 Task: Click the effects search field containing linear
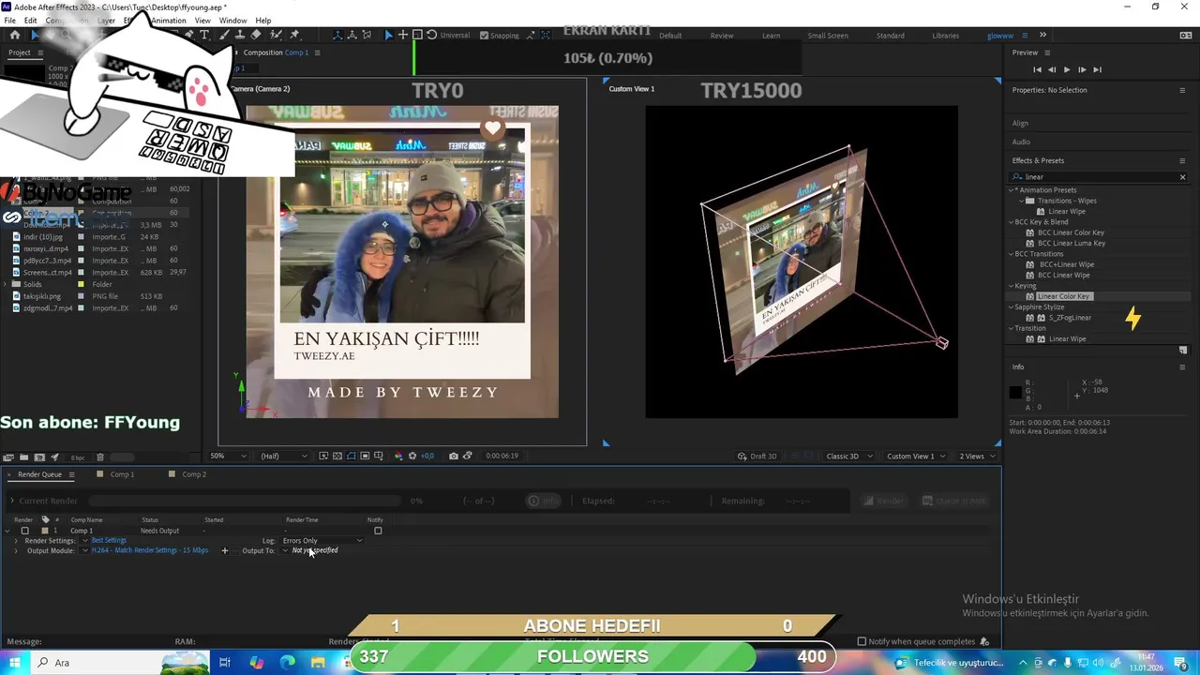pyautogui.click(x=1097, y=177)
